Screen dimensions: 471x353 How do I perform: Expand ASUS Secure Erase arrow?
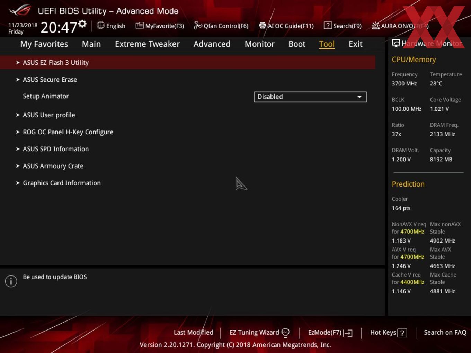pyautogui.click(x=18, y=80)
